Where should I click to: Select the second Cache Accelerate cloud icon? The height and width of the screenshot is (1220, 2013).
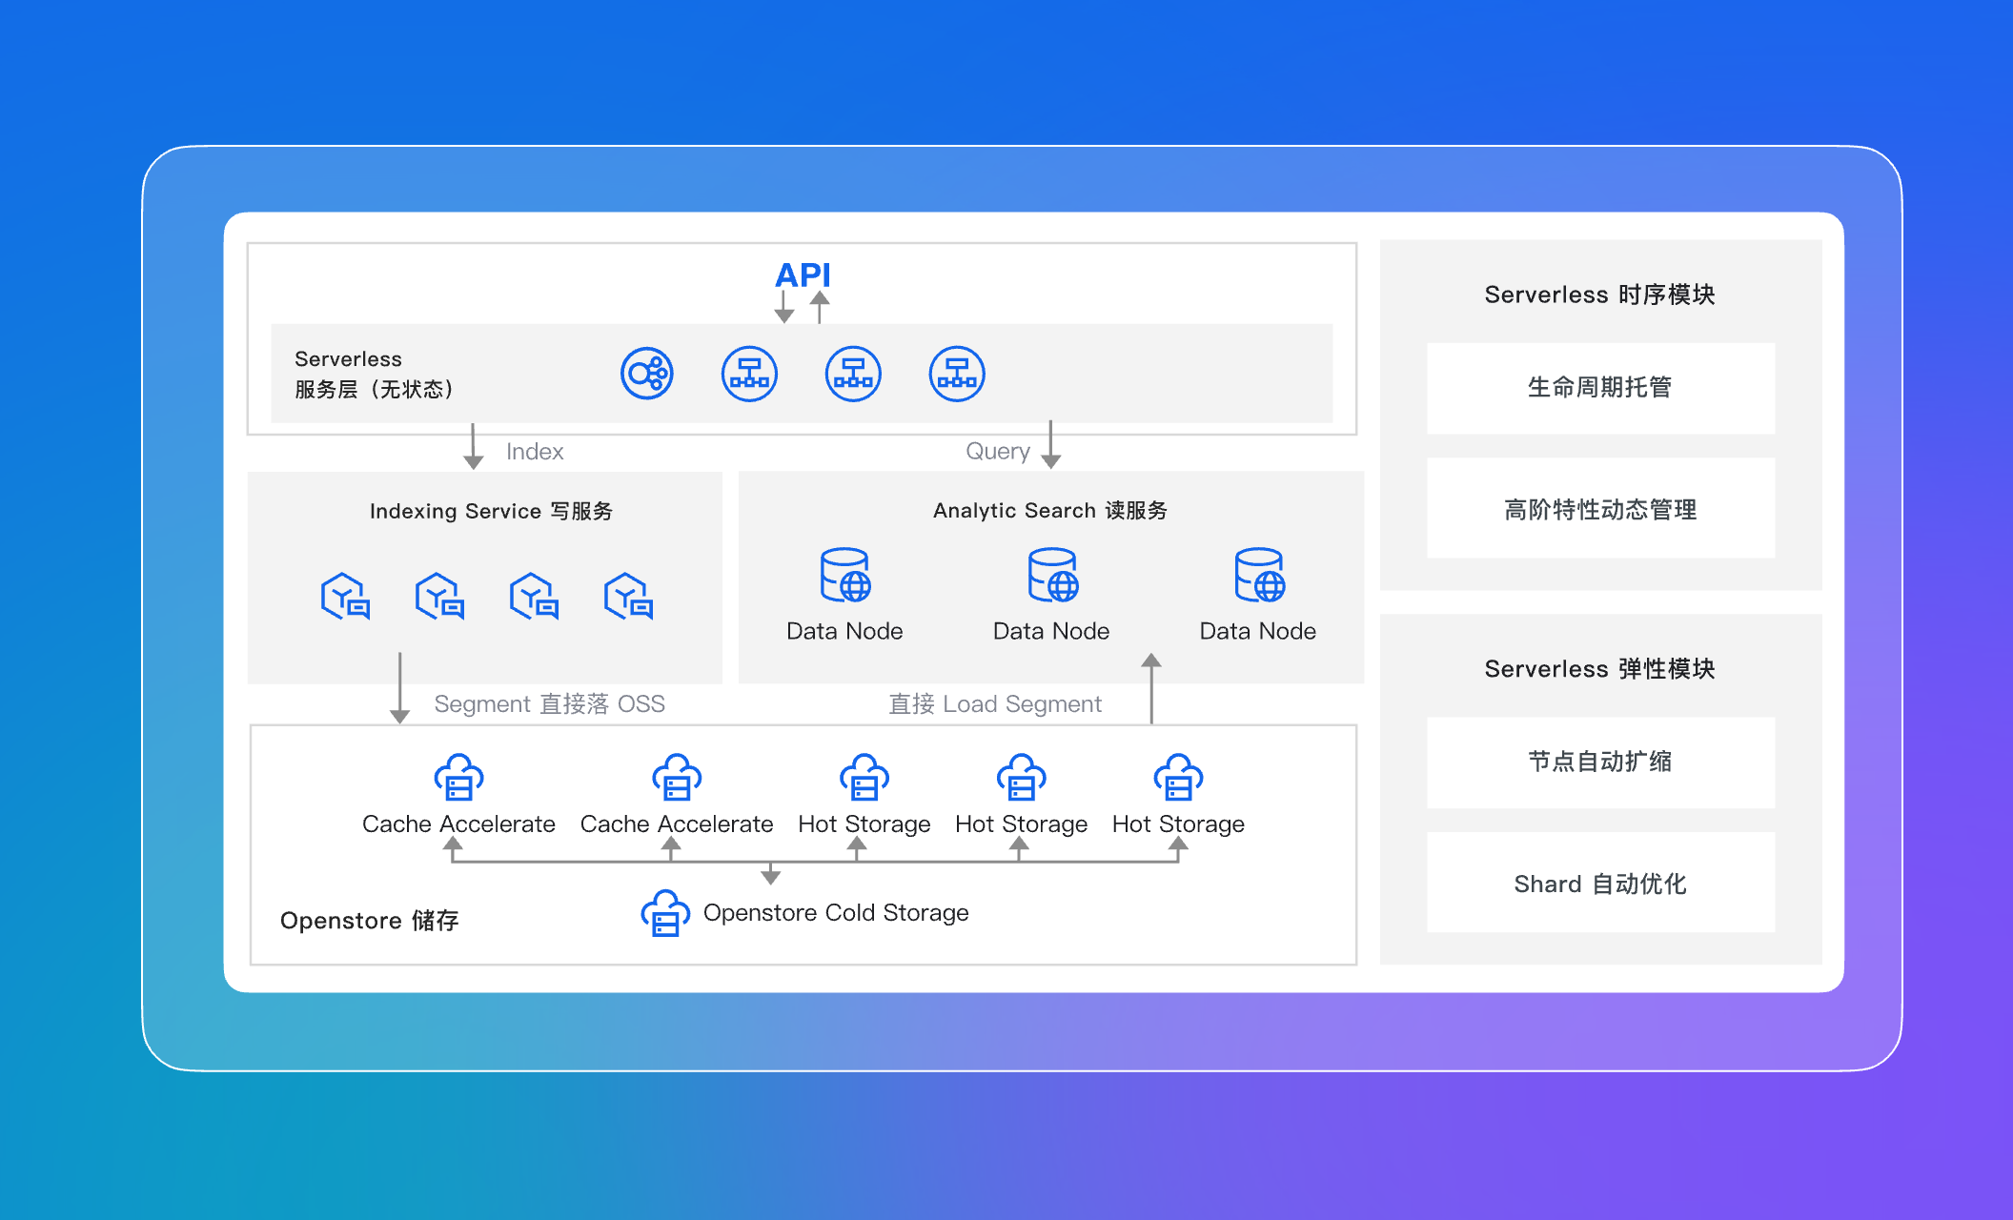[677, 777]
